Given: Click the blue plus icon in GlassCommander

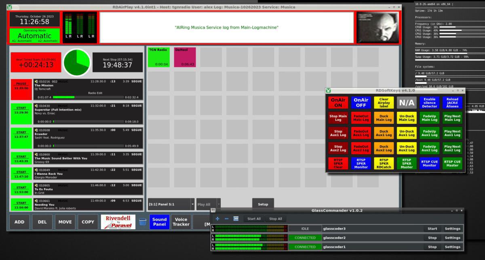Looking at the screenshot, I should pos(217,219).
